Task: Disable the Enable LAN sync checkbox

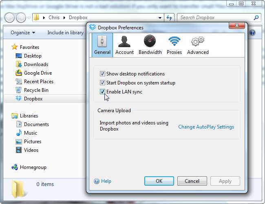Action: click(x=102, y=92)
